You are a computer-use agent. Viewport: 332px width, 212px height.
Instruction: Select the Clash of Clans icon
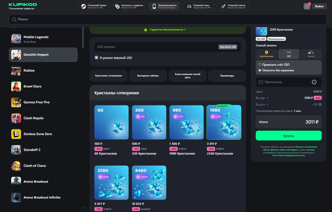(16, 166)
